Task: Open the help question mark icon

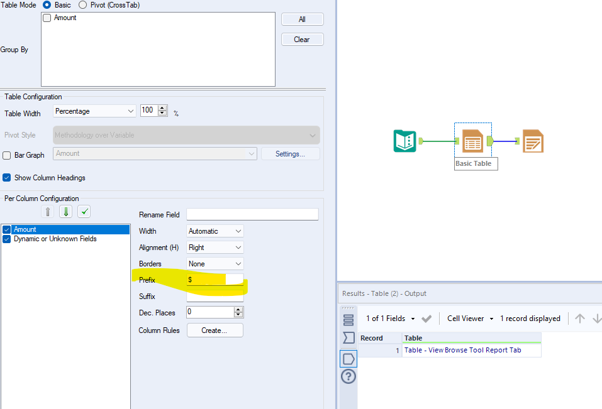Action: (x=348, y=376)
